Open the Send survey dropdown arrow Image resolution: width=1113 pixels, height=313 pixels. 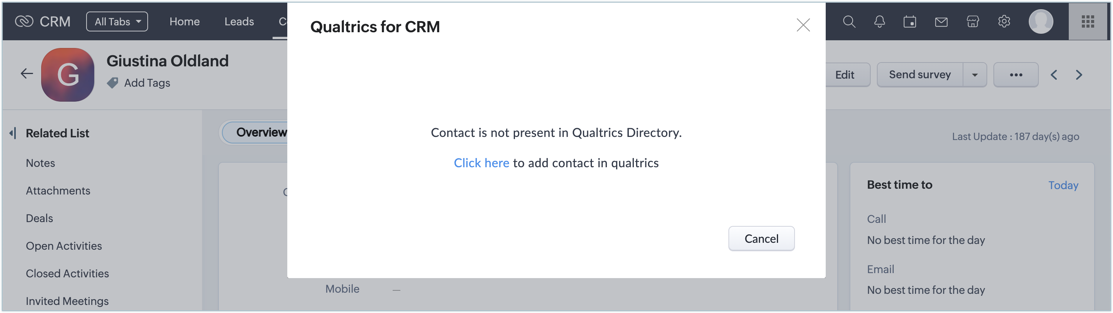point(974,75)
